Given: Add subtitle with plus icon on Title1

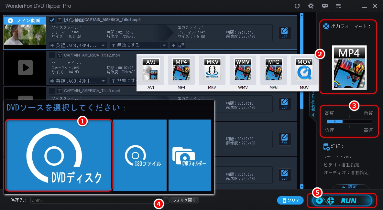Looking at the screenshot, I should tap(173, 45).
